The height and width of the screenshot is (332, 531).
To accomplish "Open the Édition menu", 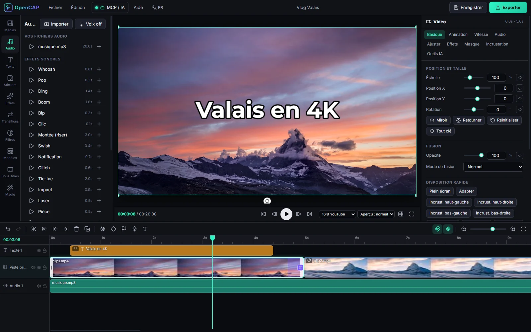I will pyautogui.click(x=78, y=7).
